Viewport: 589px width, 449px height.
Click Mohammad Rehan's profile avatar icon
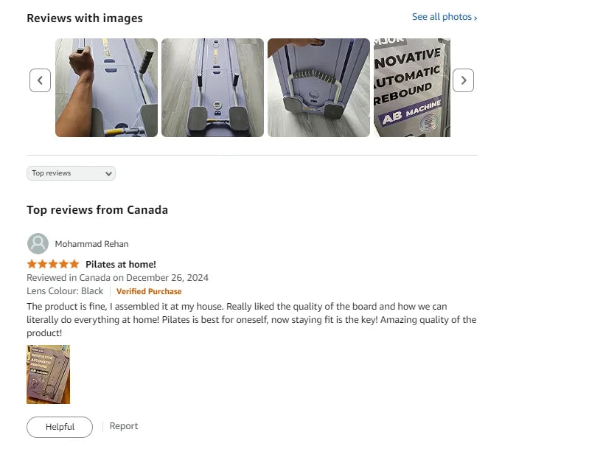38,244
